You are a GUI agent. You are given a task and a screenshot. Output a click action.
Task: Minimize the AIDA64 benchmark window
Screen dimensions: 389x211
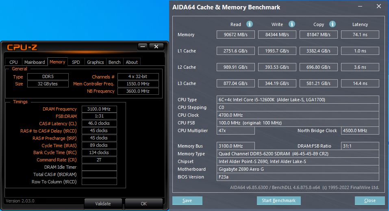360,6
